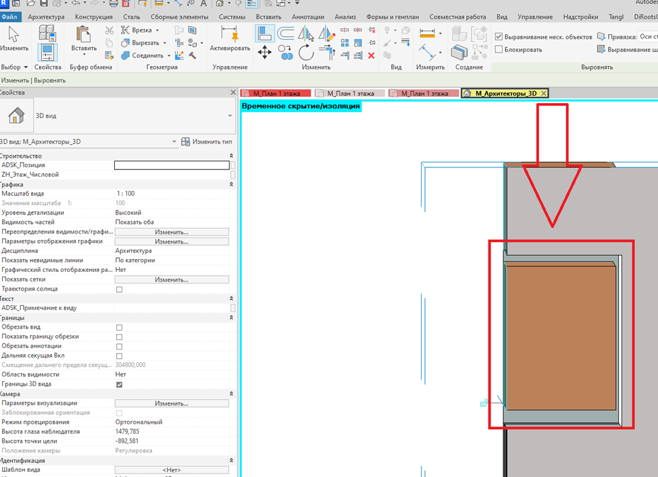The height and width of the screenshot is (477, 658).
Task: Click Default 3D View house icon in quick access
Action: click(220, 3)
